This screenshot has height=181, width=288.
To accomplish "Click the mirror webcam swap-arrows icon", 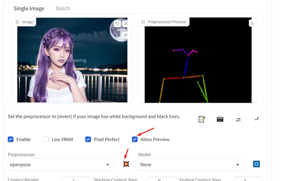I will point(238,120).
